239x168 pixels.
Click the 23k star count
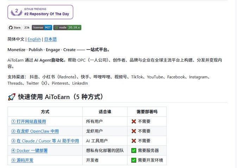point(27,27)
